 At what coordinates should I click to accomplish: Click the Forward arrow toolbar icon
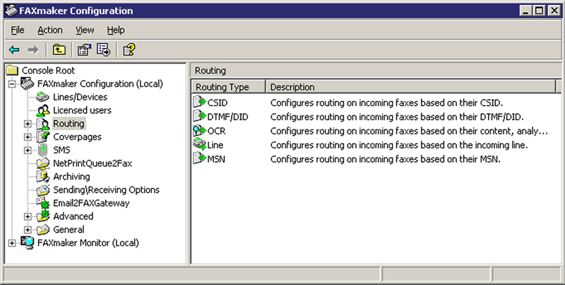33,50
